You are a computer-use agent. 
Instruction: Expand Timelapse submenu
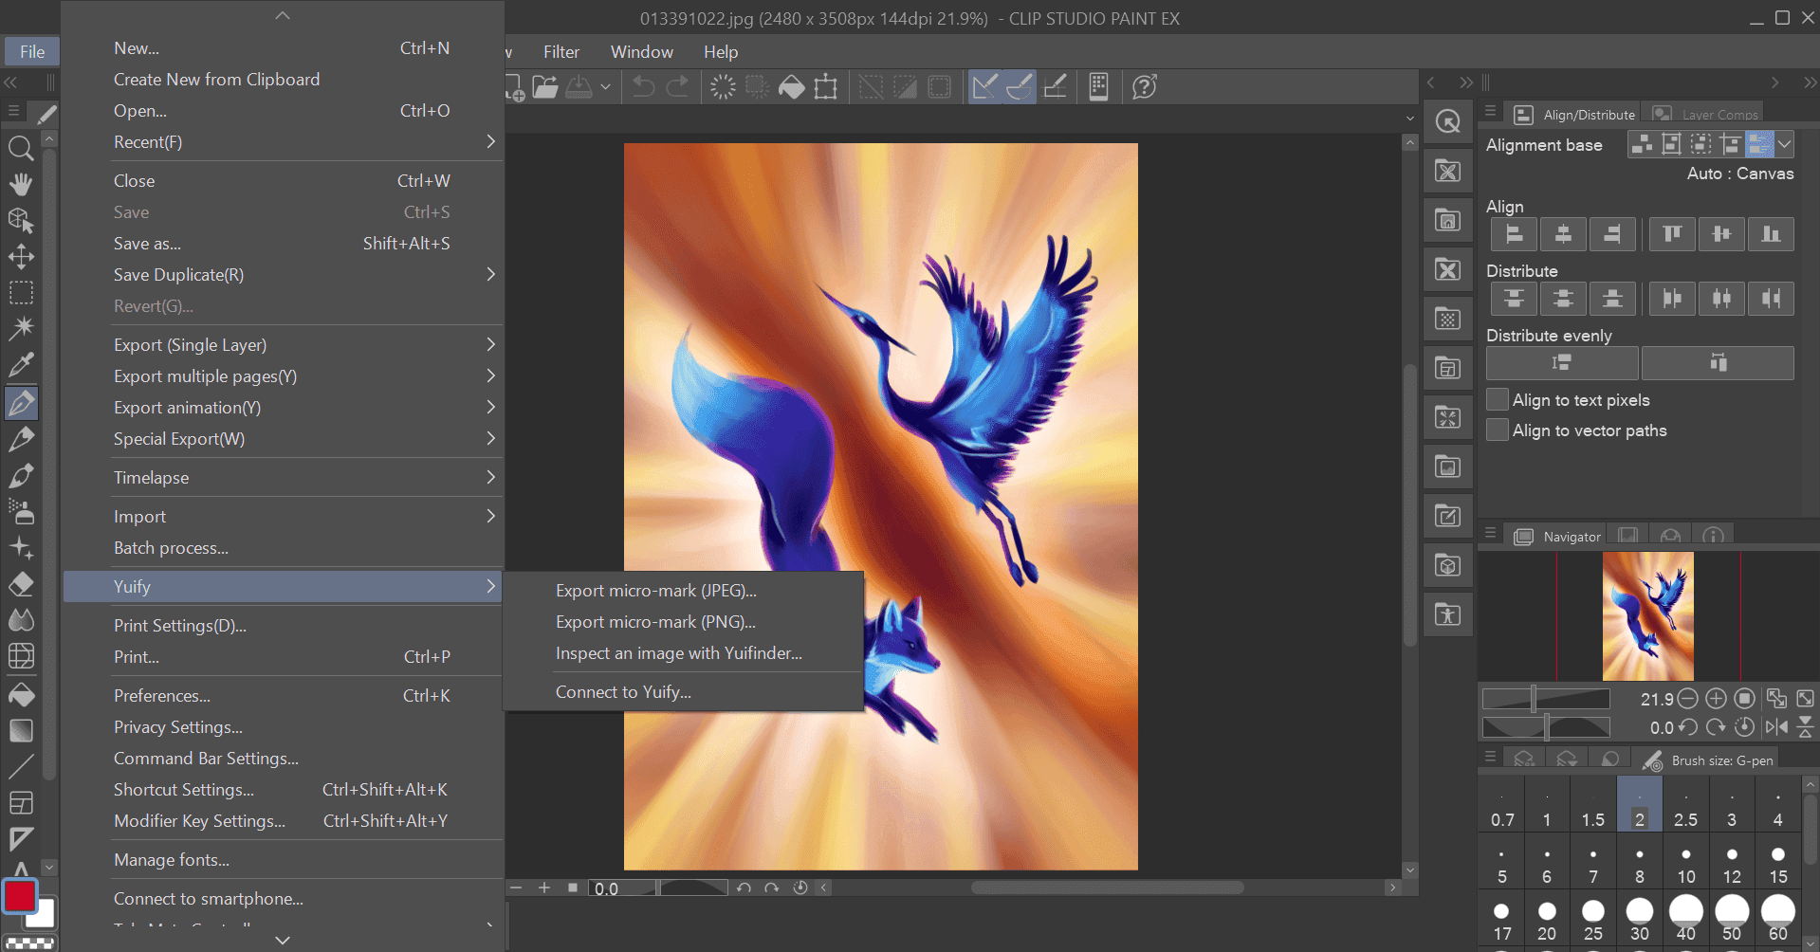tap(283, 478)
